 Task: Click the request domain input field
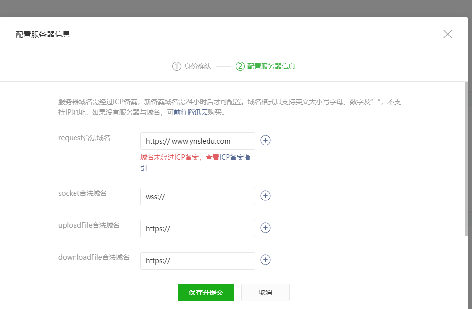coord(197,141)
